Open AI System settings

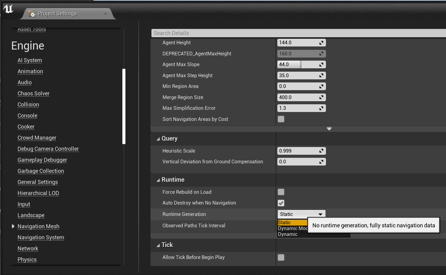30,60
